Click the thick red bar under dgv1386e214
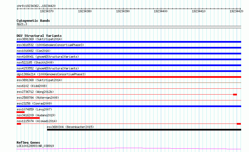249x152 pixels. tap(129, 77)
